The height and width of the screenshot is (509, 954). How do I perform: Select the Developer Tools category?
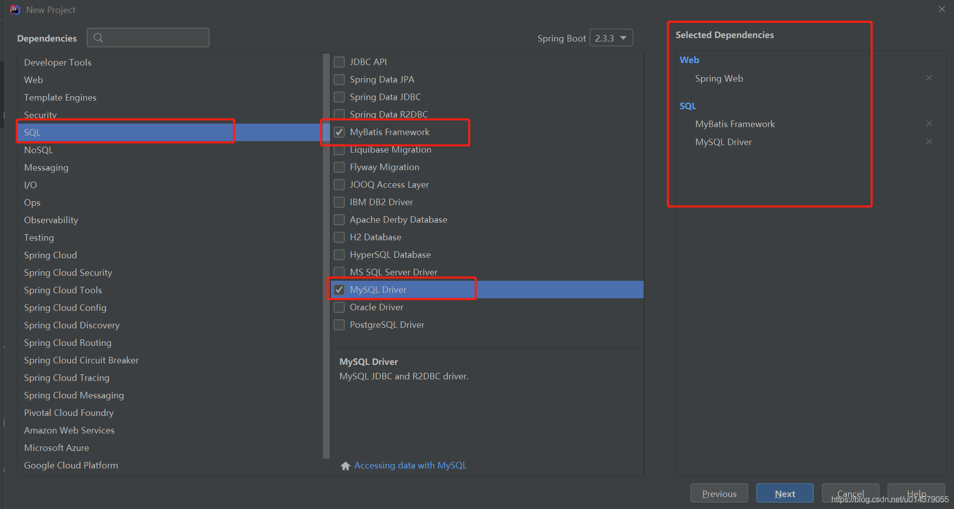[170, 63]
